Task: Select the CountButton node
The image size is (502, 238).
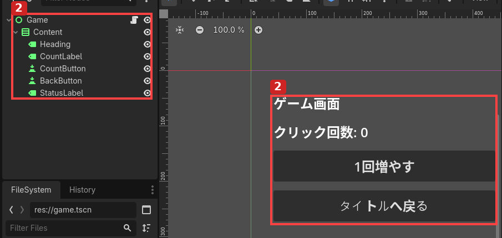Action: coord(63,69)
